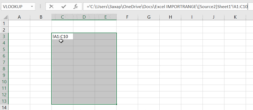
Task: Select column F header
Action: coord(127,17)
